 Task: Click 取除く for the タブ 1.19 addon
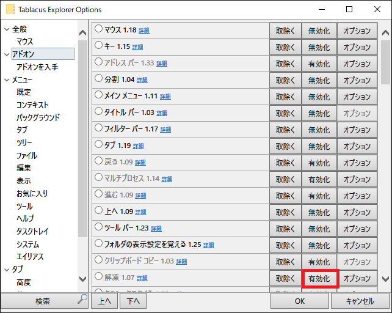(x=285, y=147)
